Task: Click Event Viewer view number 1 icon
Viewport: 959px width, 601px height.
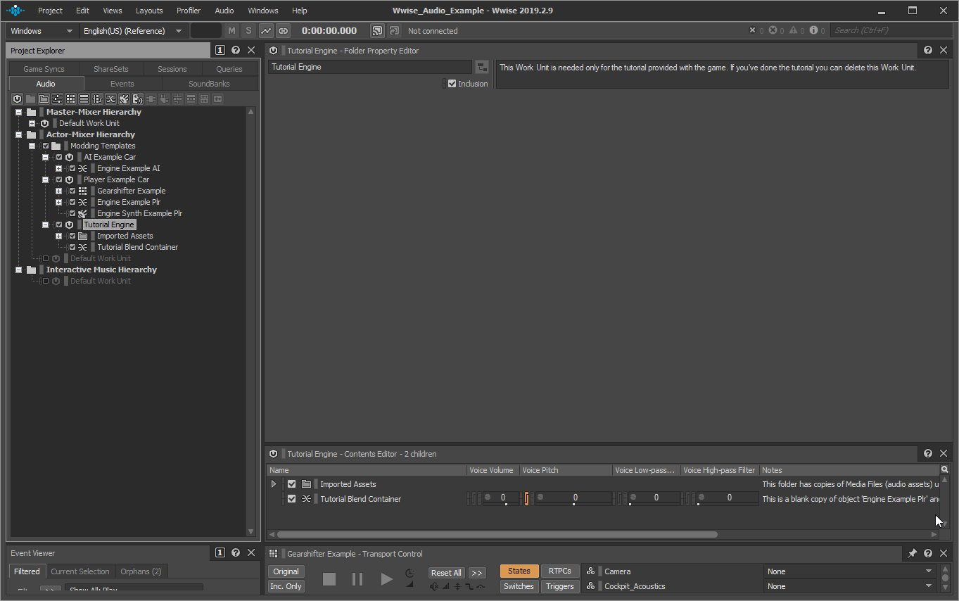Action: click(220, 552)
